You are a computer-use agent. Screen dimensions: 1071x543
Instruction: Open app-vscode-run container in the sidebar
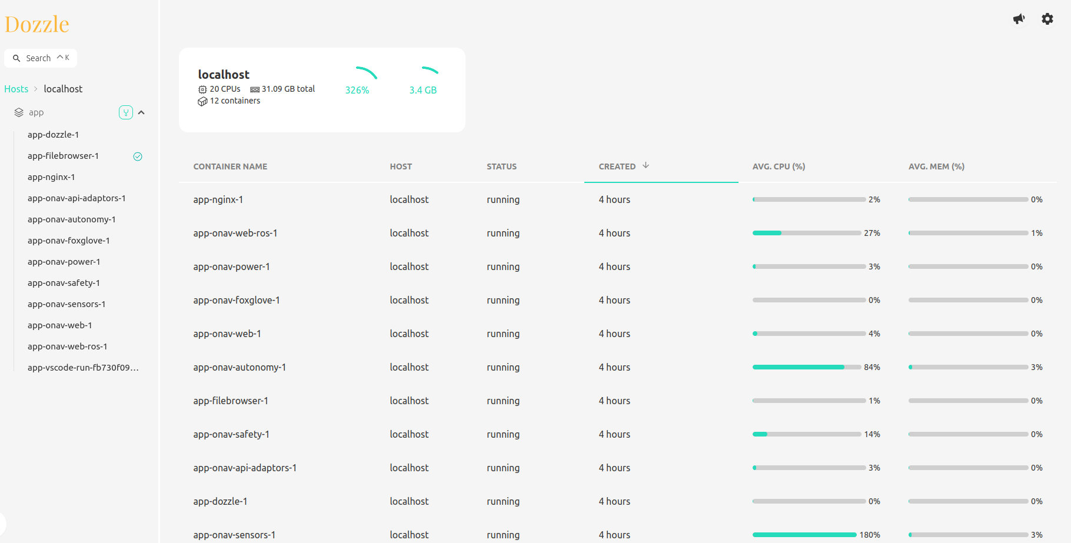(83, 368)
